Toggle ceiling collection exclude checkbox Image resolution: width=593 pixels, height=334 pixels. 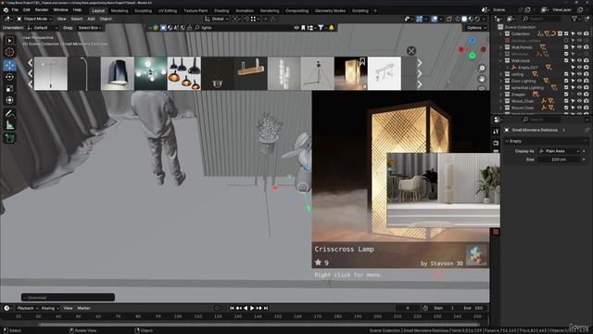tap(566, 74)
